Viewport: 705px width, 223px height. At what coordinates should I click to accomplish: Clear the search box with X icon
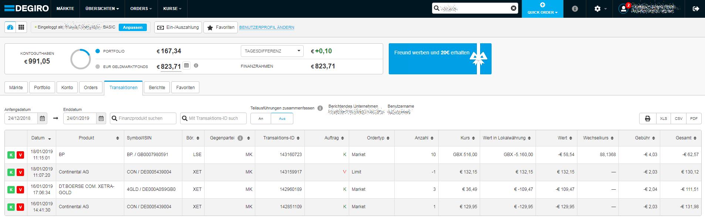click(x=513, y=8)
